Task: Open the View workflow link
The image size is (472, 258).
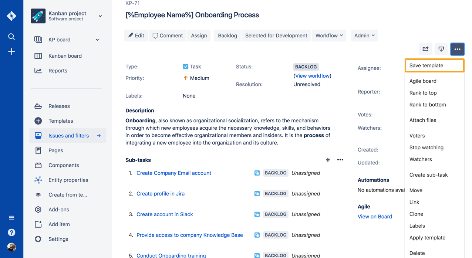Action: tap(313, 76)
